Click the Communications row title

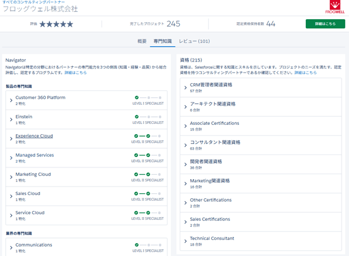pos(34,245)
